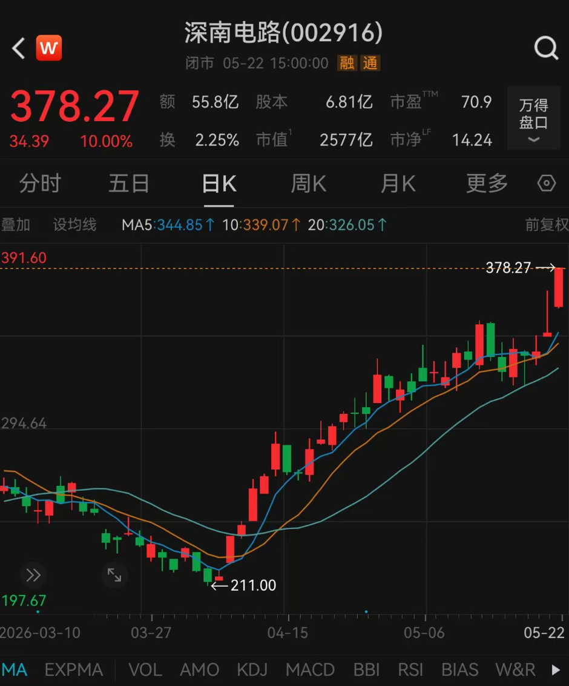The image size is (569, 686).
Task: Switch to 五日 tab
Action: [130, 183]
